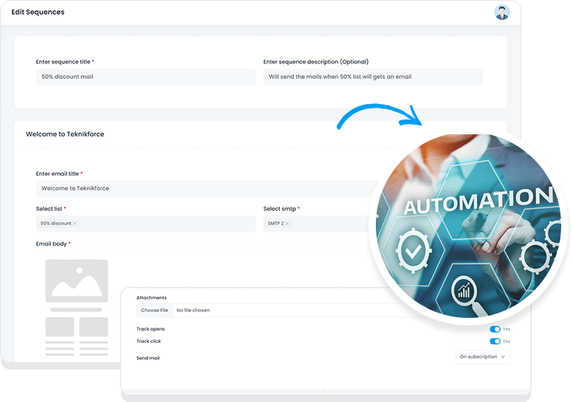Click the Choose File button
Screen dimensions: 573x402
tap(154, 311)
